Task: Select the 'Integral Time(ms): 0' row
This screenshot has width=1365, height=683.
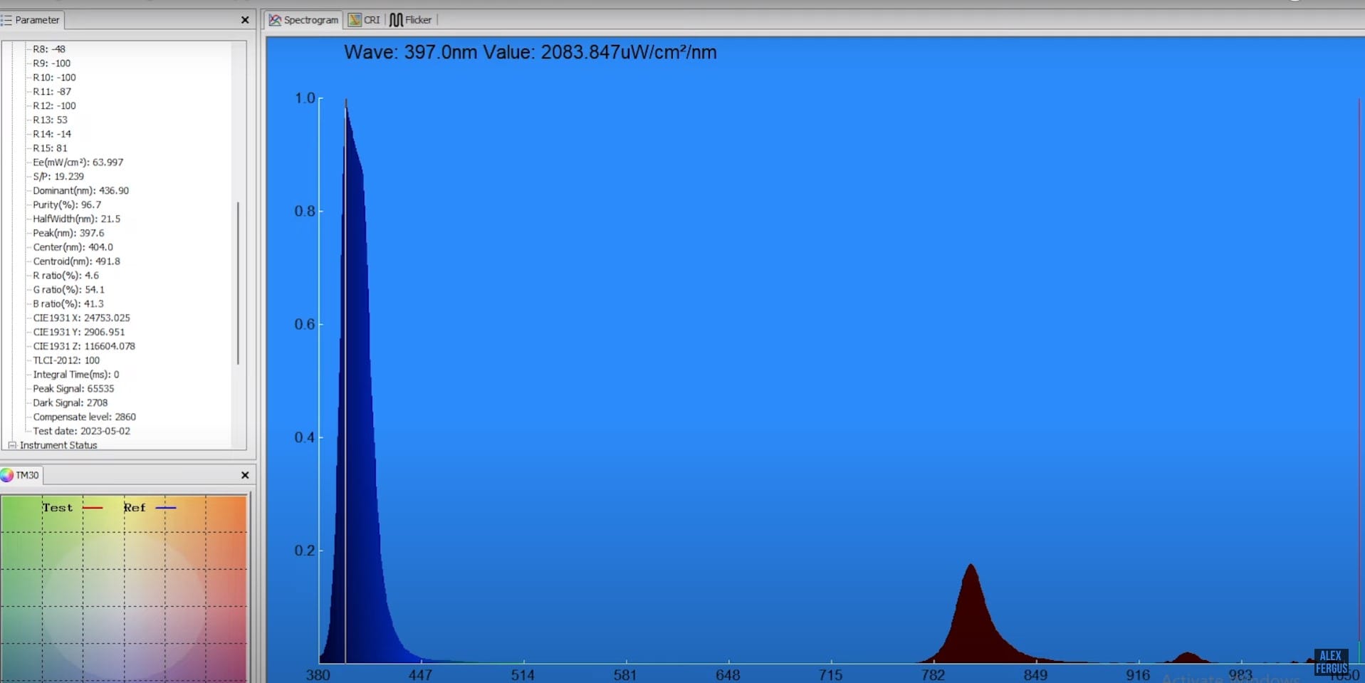Action: point(76,375)
